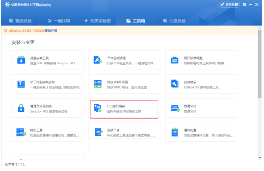
Task: Click the 批量安装工具 download icon
Action: click(21, 60)
